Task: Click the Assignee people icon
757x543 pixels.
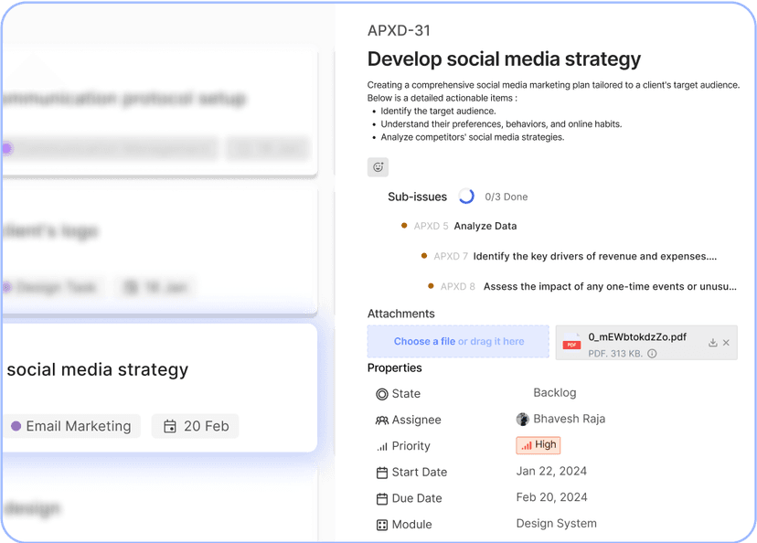Action: (x=382, y=421)
